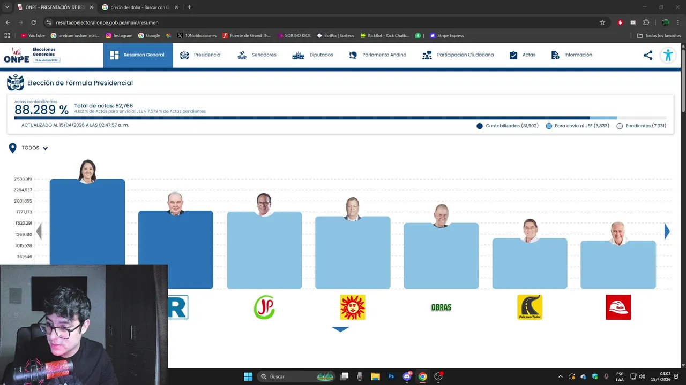686x385 pixels.
Task: Open the Senadores section
Action: pyautogui.click(x=257, y=55)
